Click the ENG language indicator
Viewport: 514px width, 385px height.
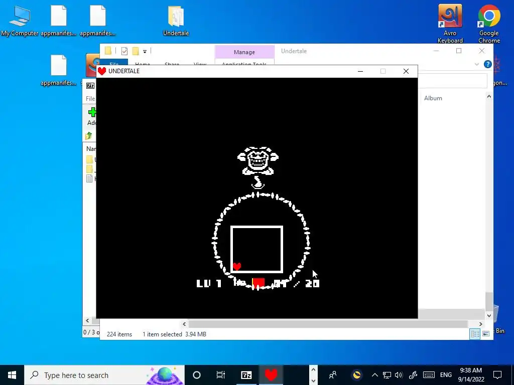click(x=446, y=375)
